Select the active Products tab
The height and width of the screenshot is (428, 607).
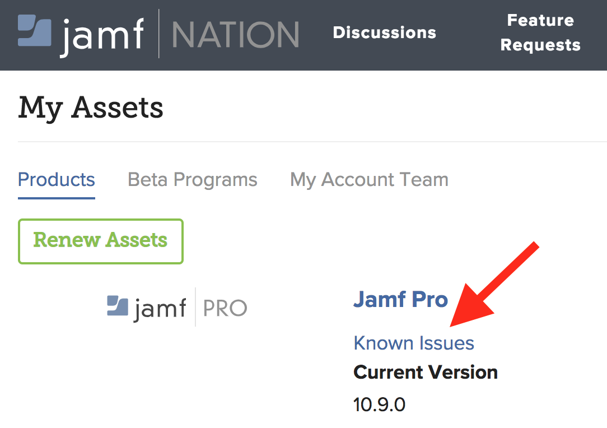(x=56, y=179)
